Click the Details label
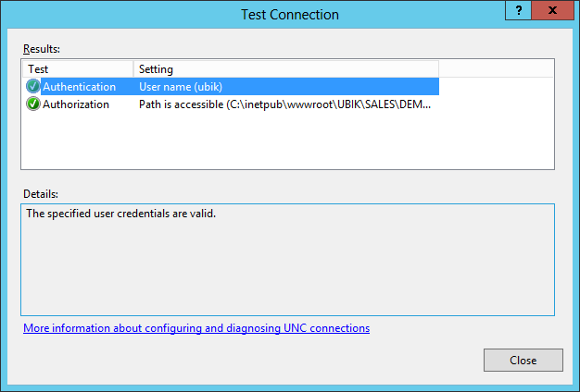The image size is (580, 392). tap(40, 194)
